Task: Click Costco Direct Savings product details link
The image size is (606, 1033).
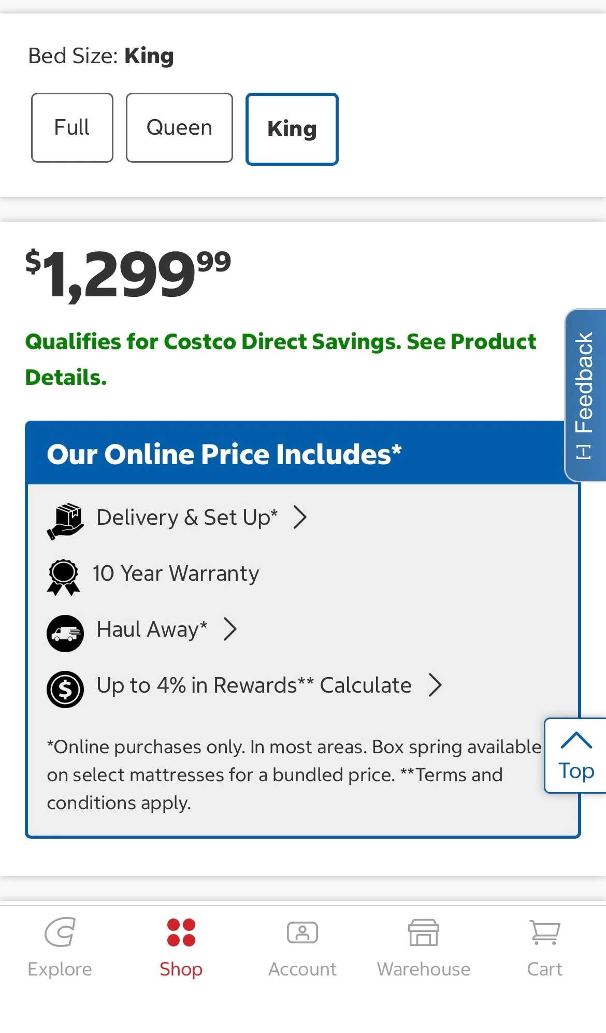Action: [280, 359]
